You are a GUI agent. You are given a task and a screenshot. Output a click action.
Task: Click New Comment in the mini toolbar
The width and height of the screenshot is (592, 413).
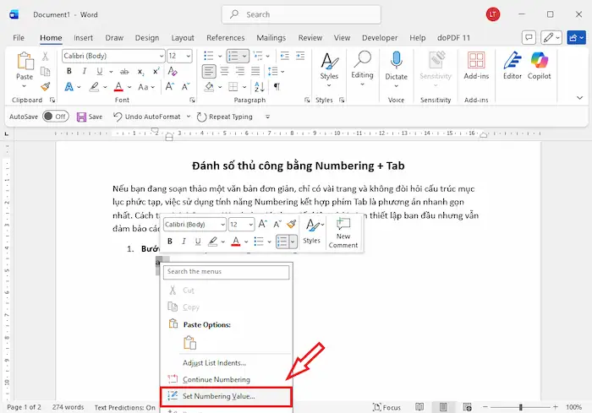(343, 232)
